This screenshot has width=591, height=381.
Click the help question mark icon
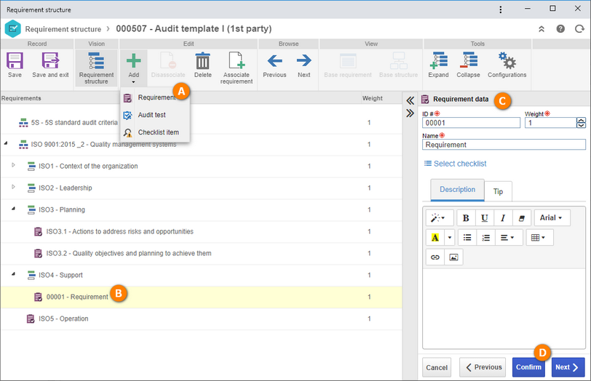coord(560,29)
